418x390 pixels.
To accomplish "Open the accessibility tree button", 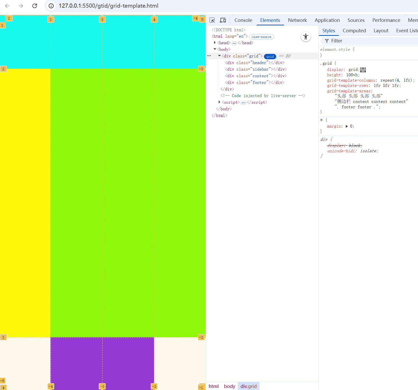I will (x=306, y=37).
